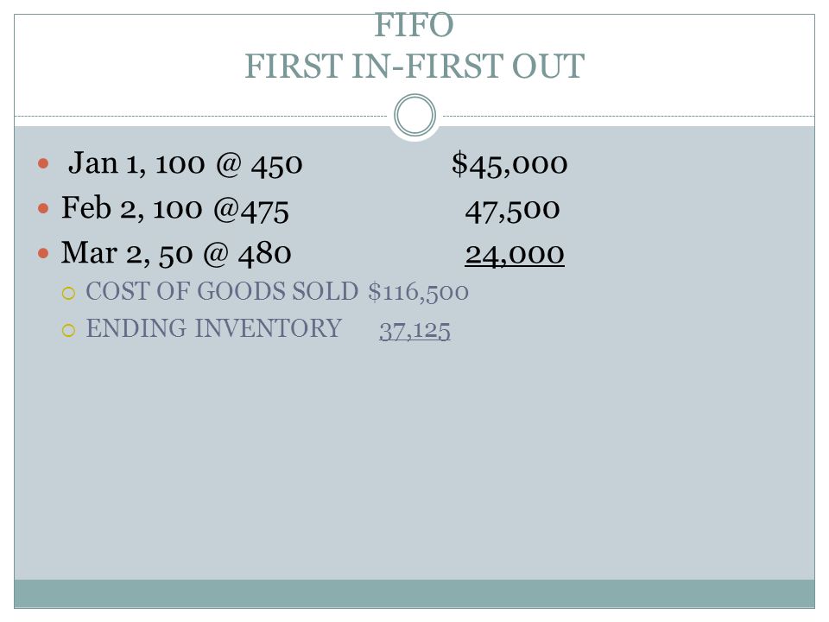Click the hollow bullet before COST OF GOODS SOLD
The height and width of the screenshot is (622, 829).
[69, 293]
